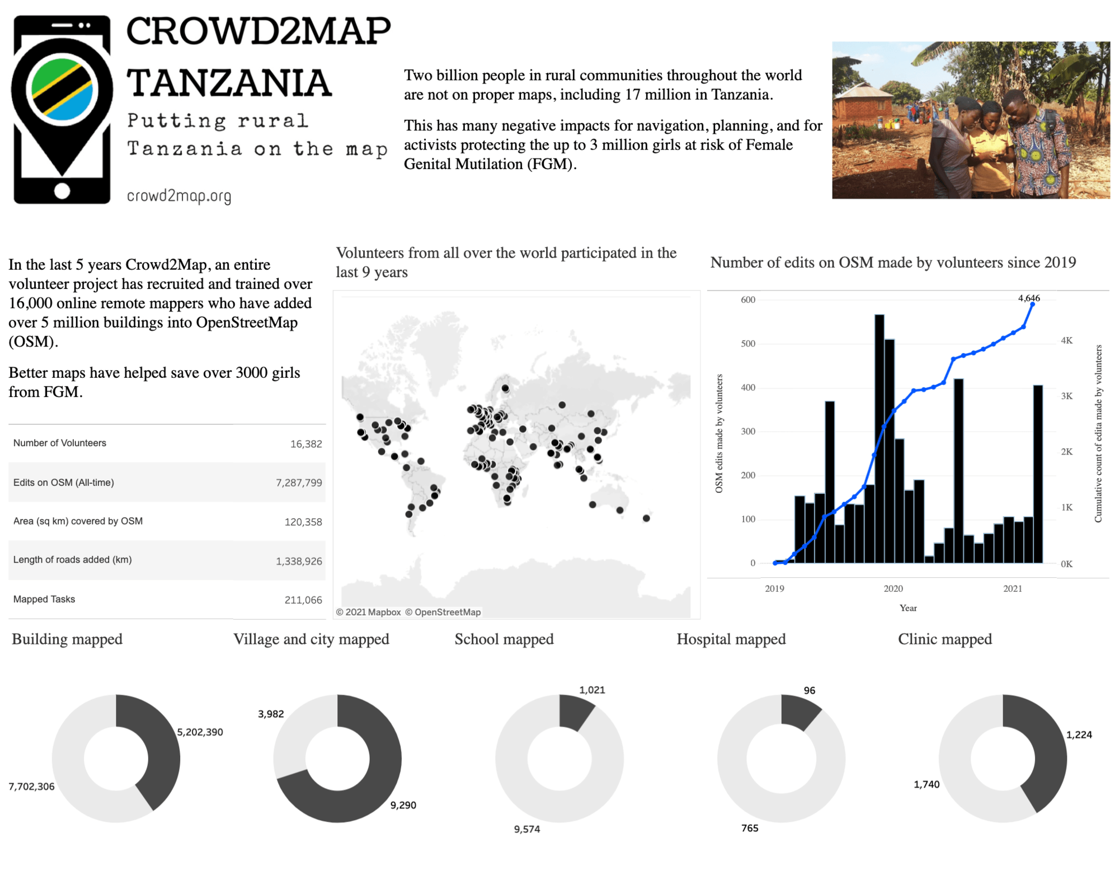Click the Mapbox attribution link
Screen dimensions: 1119x870
[x=368, y=612]
